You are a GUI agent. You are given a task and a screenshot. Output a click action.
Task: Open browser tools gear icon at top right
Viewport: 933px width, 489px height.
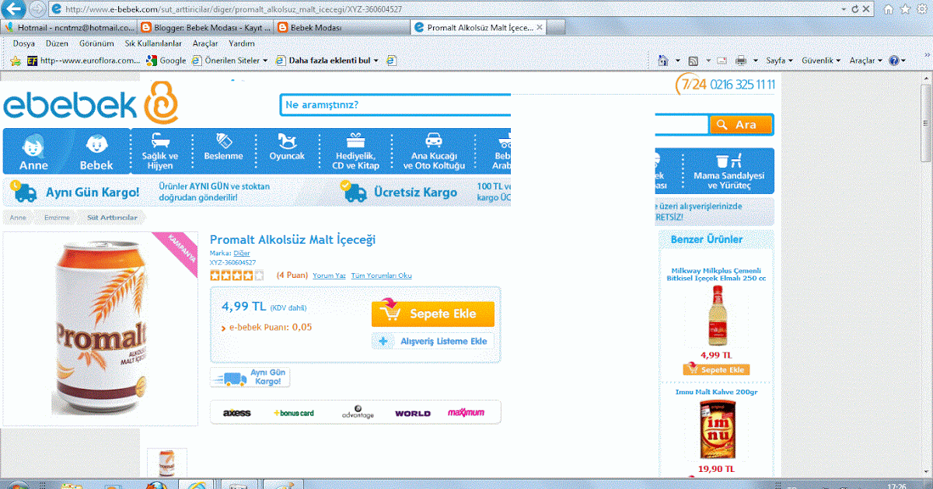tap(922, 9)
